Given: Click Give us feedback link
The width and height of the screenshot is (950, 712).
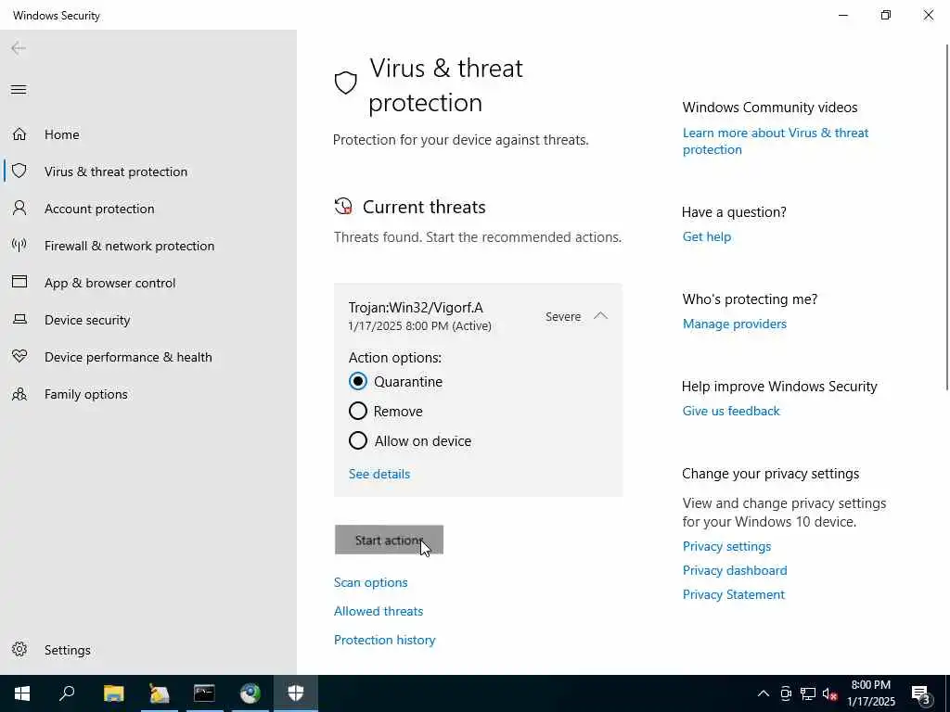Looking at the screenshot, I should pos(731,411).
